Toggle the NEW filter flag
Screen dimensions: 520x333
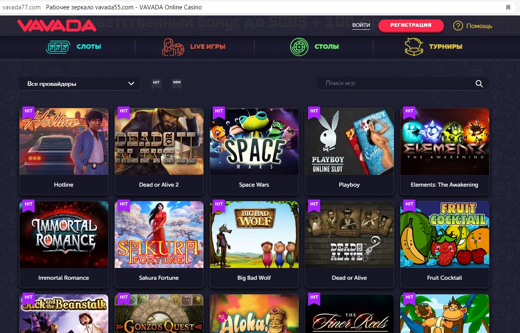(x=177, y=83)
